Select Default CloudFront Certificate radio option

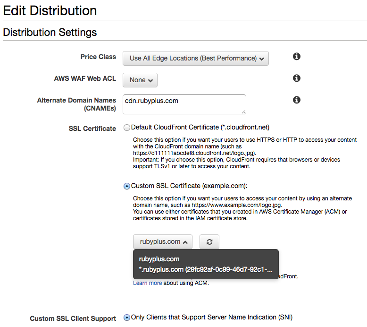pos(126,128)
